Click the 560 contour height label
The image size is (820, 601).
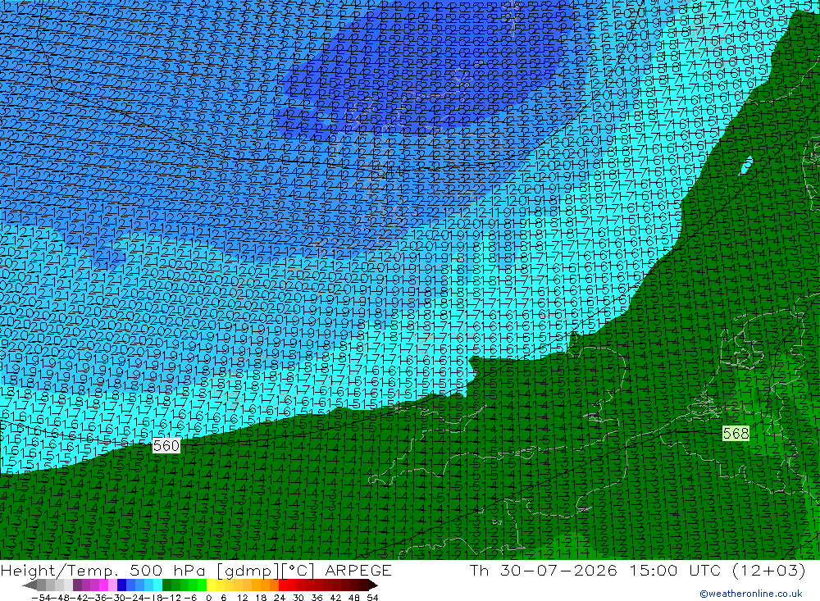pyautogui.click(x=166, y=446)
